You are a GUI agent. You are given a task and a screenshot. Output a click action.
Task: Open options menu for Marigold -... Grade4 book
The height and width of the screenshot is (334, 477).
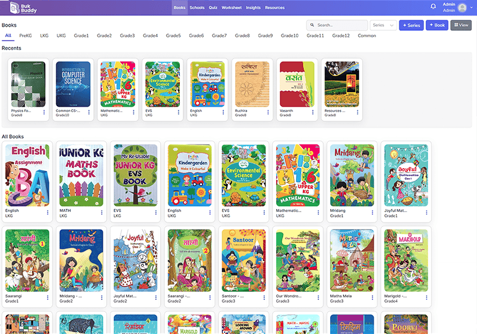(427, 298)
